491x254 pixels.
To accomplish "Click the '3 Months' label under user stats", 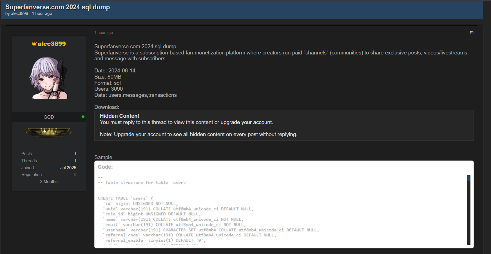I will point(49,182).
